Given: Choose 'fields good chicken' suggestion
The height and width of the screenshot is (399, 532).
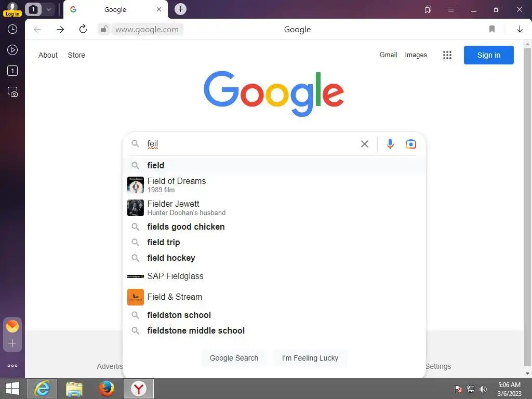Looking at the screenshot, I should click(274, 227).
